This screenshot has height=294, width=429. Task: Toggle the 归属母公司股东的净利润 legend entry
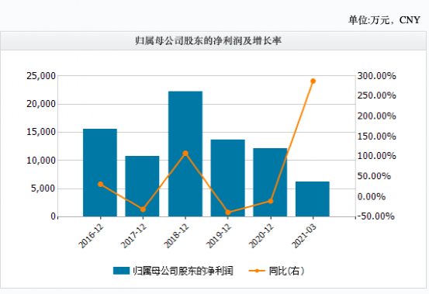tap(173, 271)
